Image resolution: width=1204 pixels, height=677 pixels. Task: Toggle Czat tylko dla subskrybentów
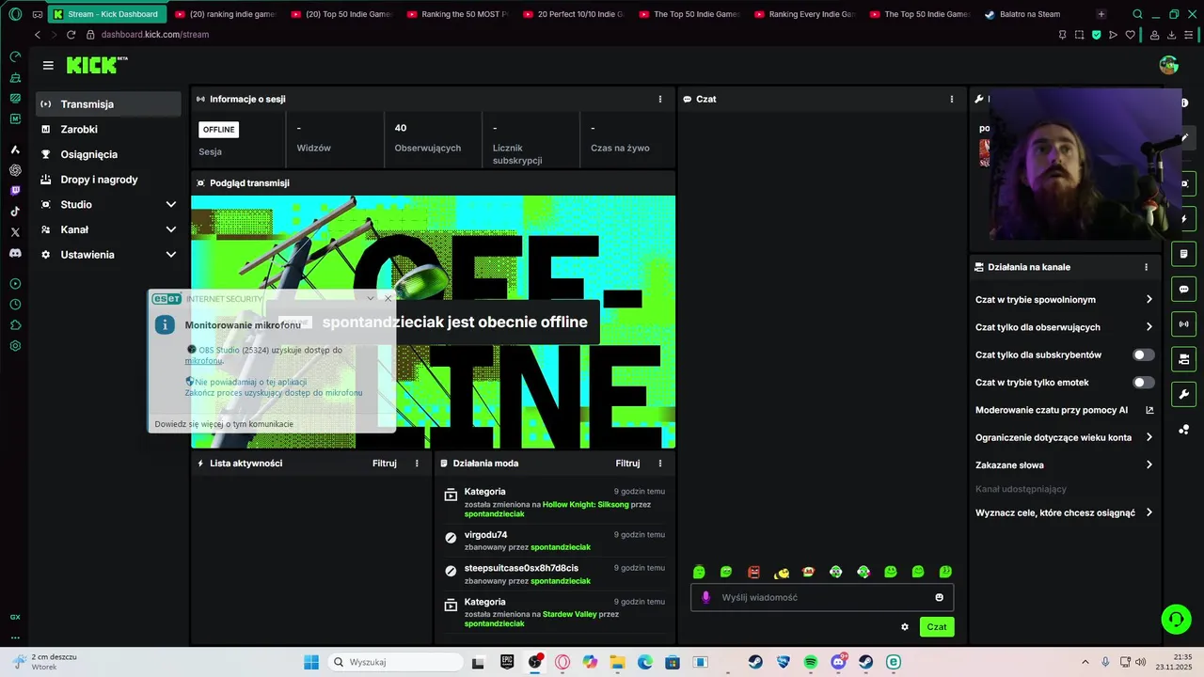[1144, 354]
